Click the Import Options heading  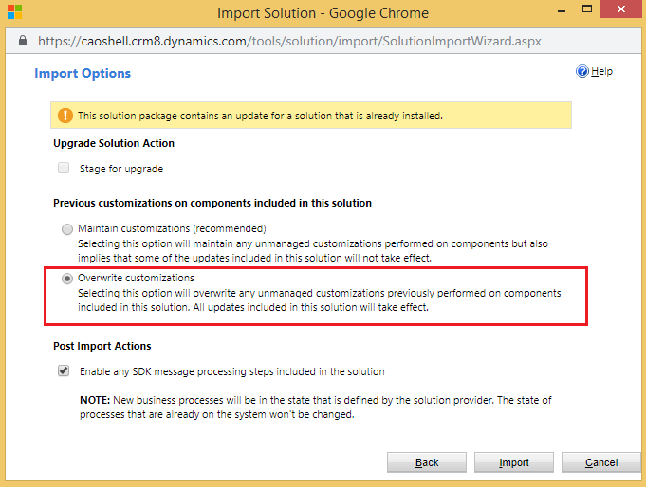pos(83,73)
